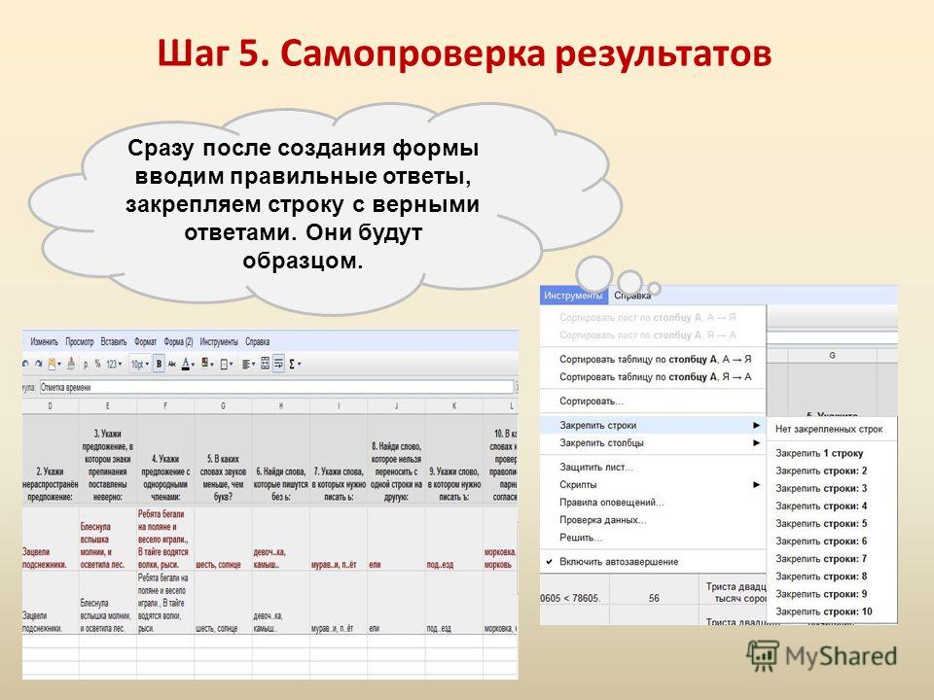Open the borders dropdown
The height and width of the screenshot is (700, 934).
coord(227,364)
